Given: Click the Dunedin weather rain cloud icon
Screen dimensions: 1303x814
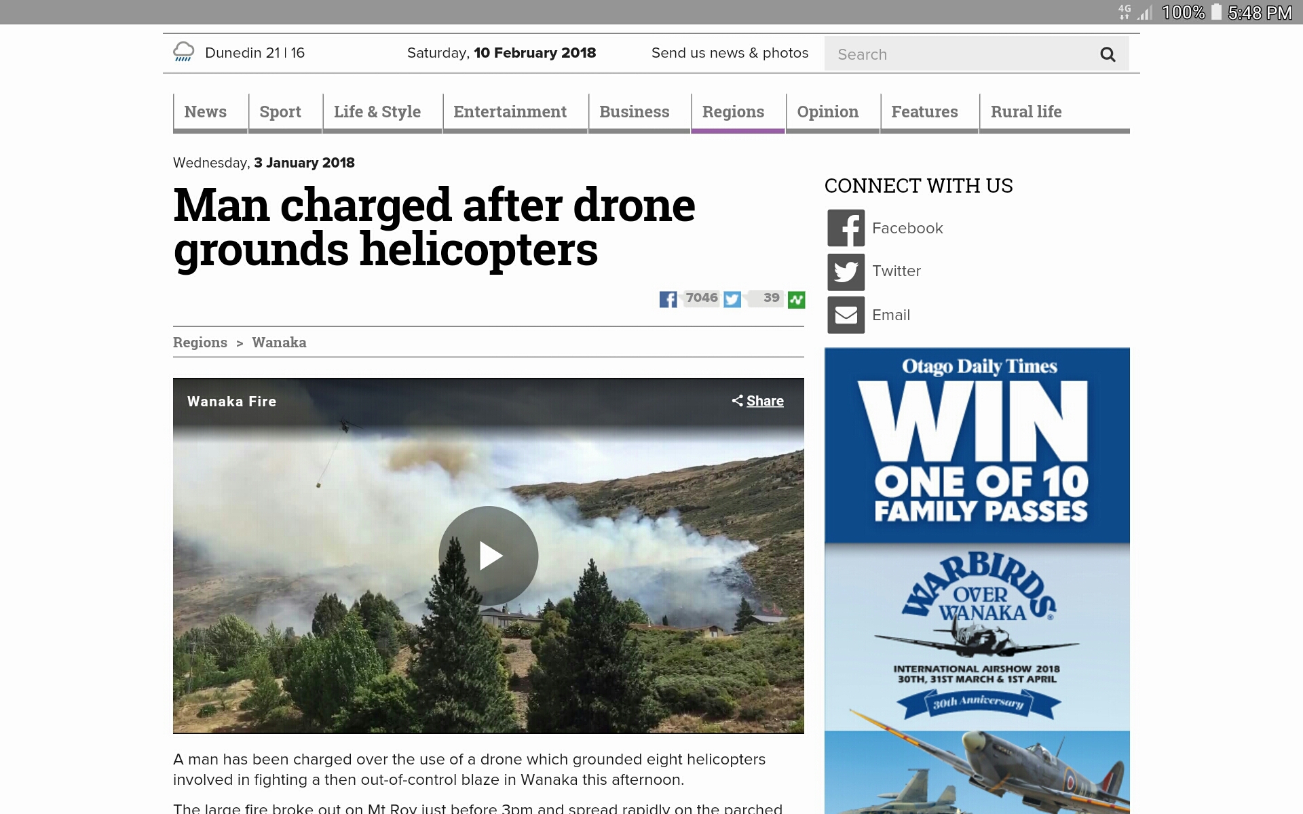Looking at the screenshot, I should tap(183, 52).
